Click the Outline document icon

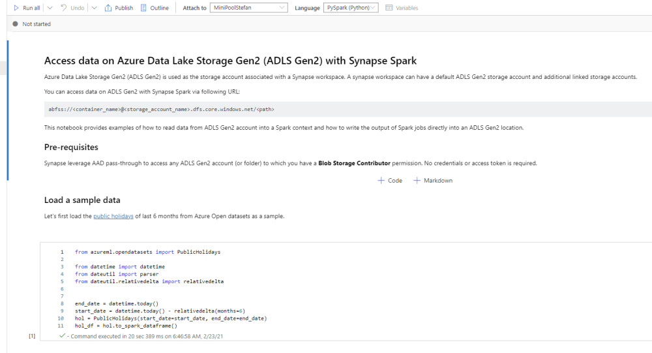pyautogui.click(x=143, y=8)
